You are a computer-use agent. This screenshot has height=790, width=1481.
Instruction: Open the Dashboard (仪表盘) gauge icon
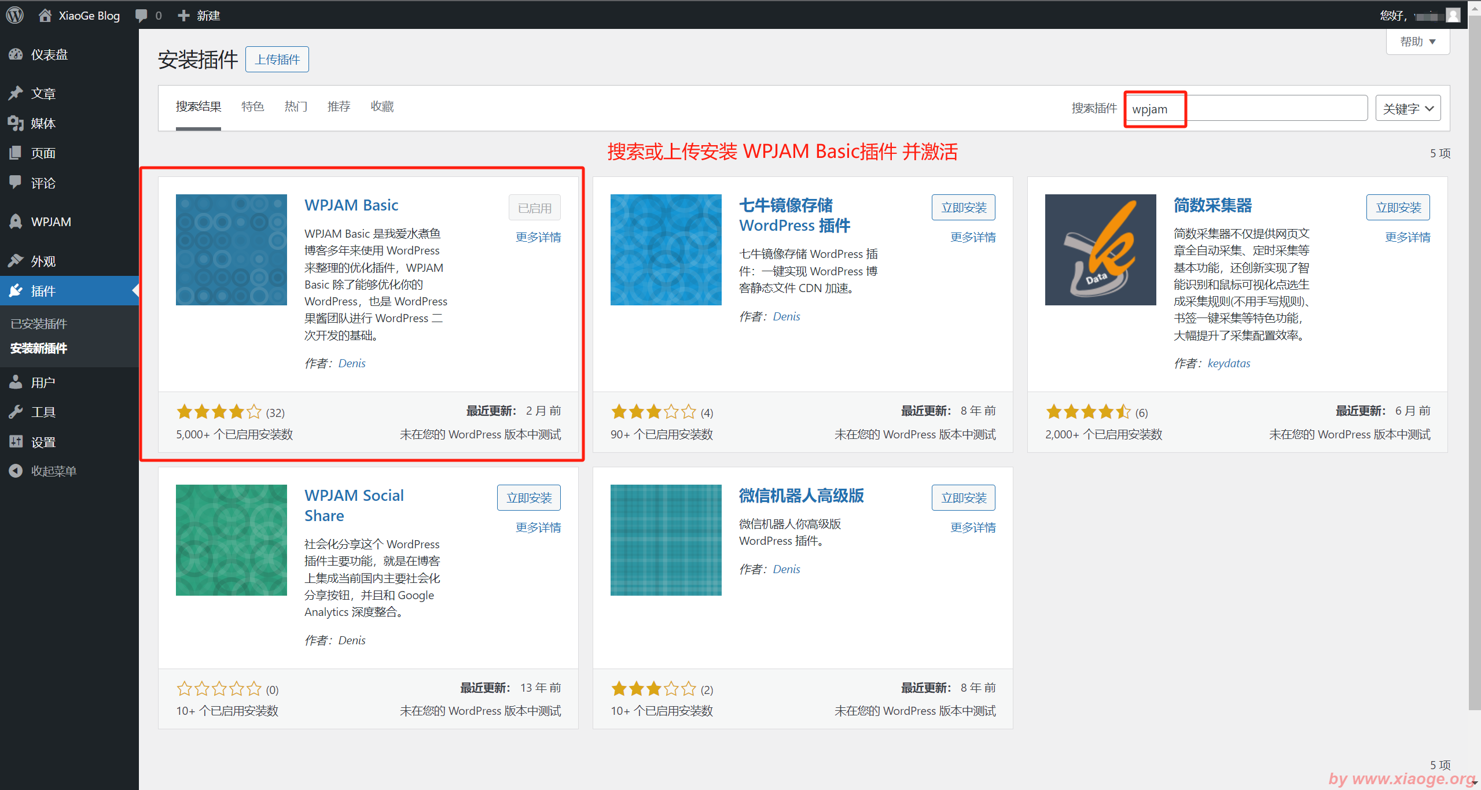pyautogui.click(x=16, y=54)
